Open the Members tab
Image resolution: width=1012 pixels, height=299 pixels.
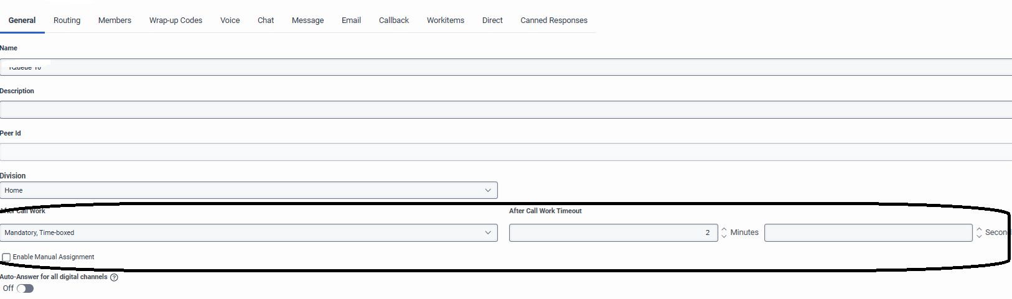click(x=115, y=21)
